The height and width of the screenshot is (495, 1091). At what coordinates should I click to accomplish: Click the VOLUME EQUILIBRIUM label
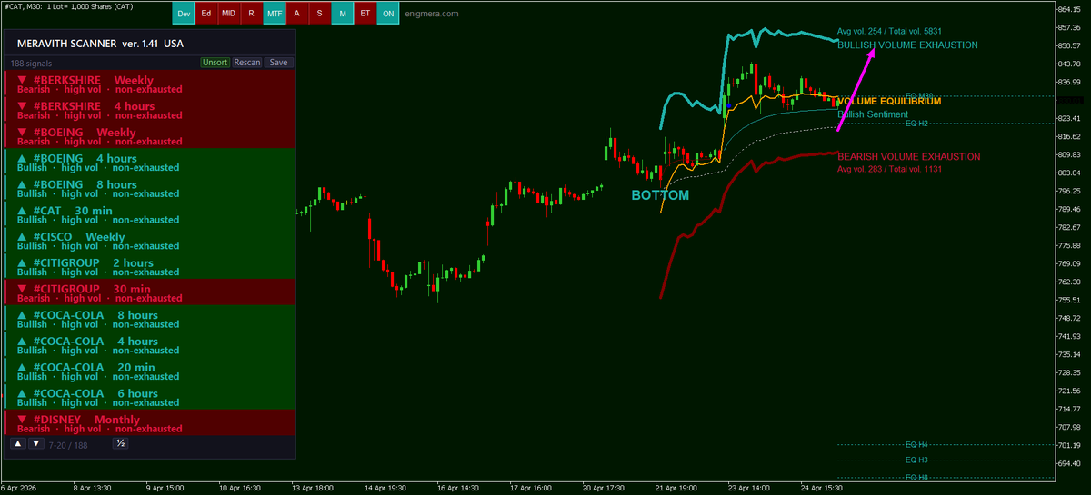tap(889, 102)
